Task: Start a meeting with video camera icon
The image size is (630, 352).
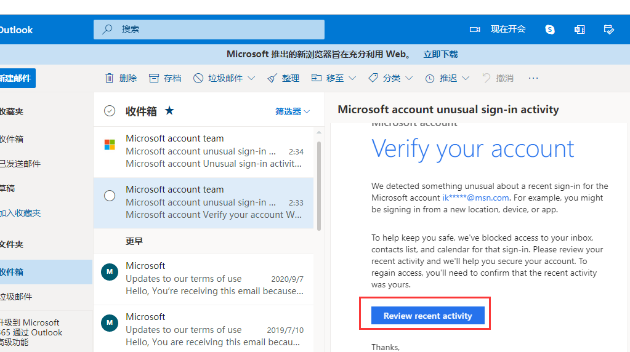Action: (x=475, y=30)
